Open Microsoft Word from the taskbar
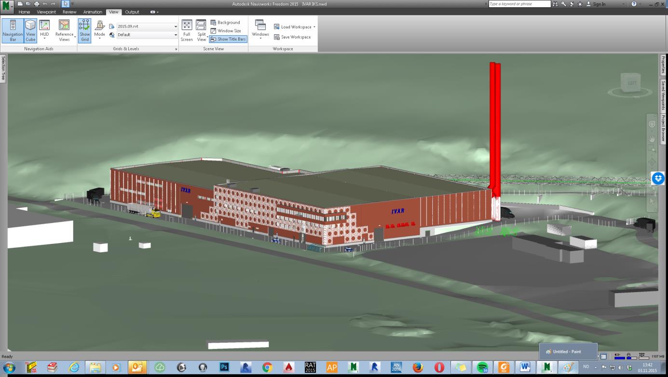The height and width of the screenshot is (377, 668). tap(525, 367)
